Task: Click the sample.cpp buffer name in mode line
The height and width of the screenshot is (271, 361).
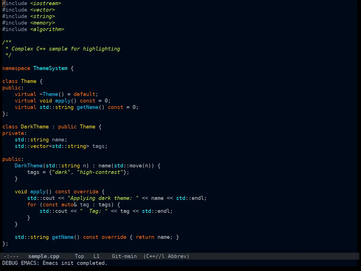Action: [x=44, y=256]
